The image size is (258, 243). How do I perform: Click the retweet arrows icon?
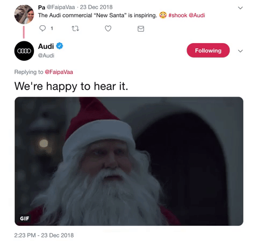click(x=75, y=28)
